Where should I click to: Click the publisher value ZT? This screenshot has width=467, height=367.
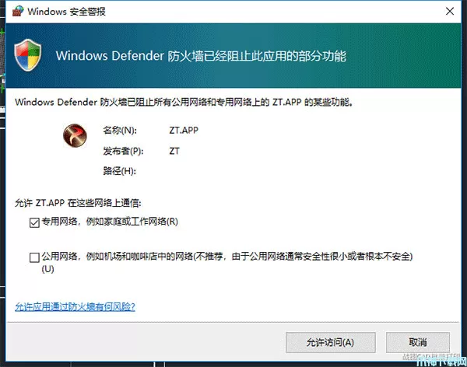pyautogui.click(x=174, y=151)
